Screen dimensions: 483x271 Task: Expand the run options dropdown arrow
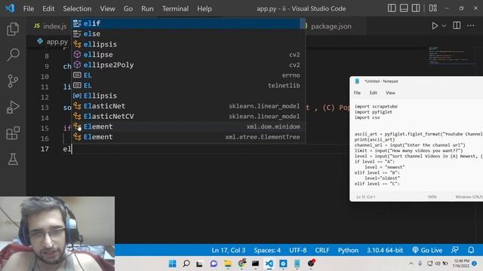444,26
